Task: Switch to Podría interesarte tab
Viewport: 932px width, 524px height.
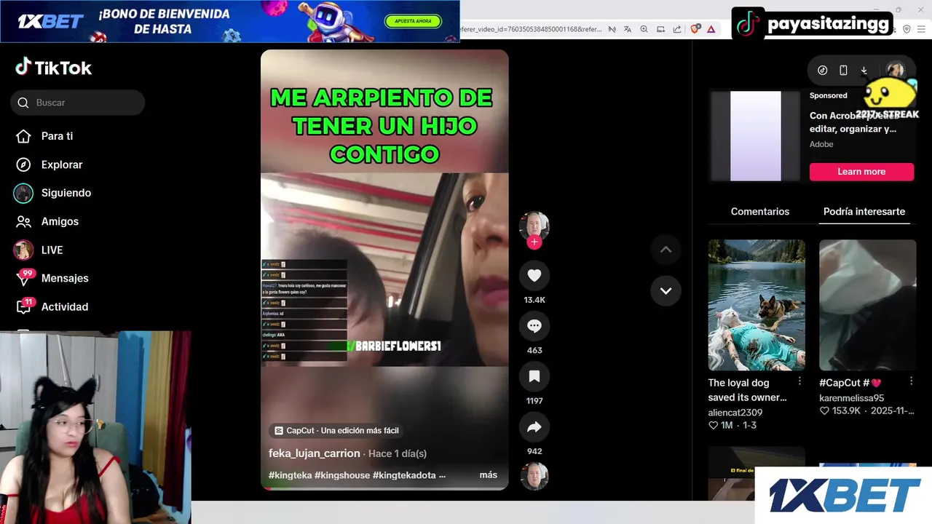Action: click(x=864, y=212)
